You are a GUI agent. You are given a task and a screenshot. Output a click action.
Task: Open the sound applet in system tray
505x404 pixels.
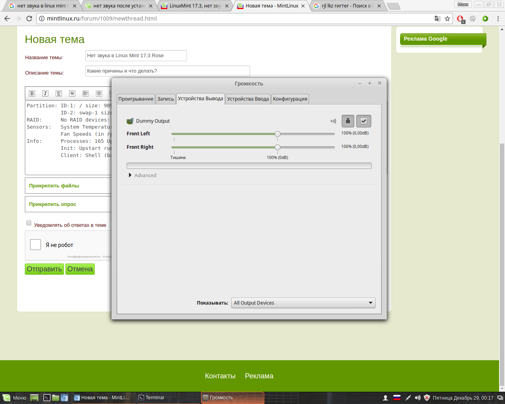click(418, 398)
